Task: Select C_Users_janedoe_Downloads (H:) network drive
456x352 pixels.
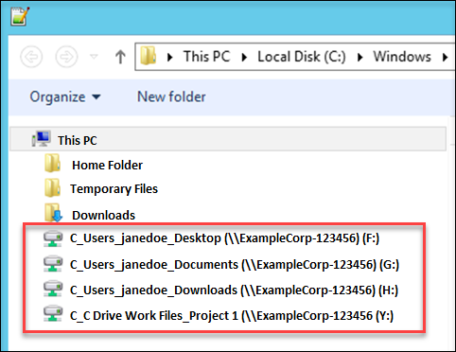Action: (234, 290)
